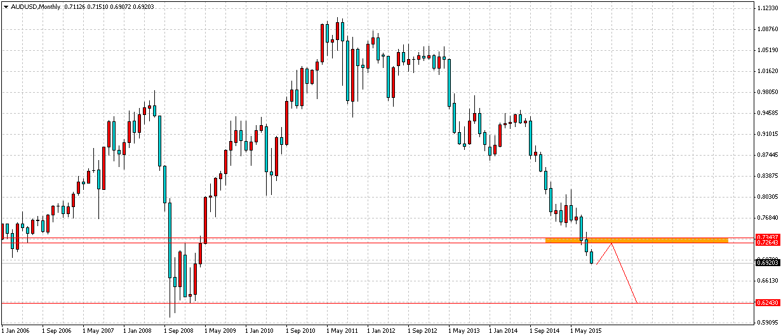Click the black 0.69203 current price label
781x336 pixels.
[766, 262]
